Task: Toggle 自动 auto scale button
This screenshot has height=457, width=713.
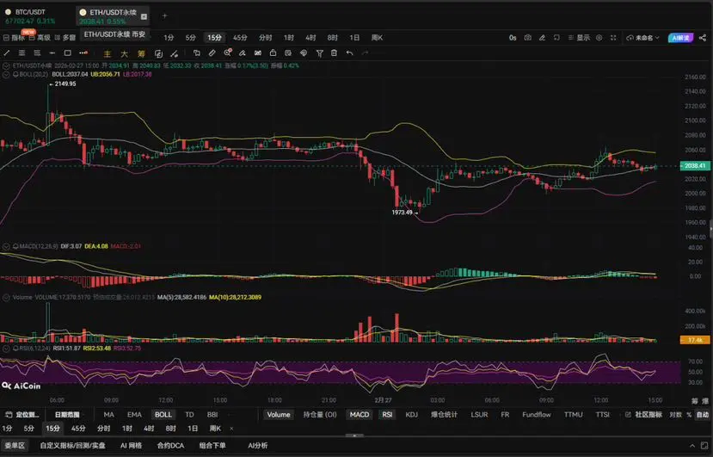Action: [x=703, y=415]
